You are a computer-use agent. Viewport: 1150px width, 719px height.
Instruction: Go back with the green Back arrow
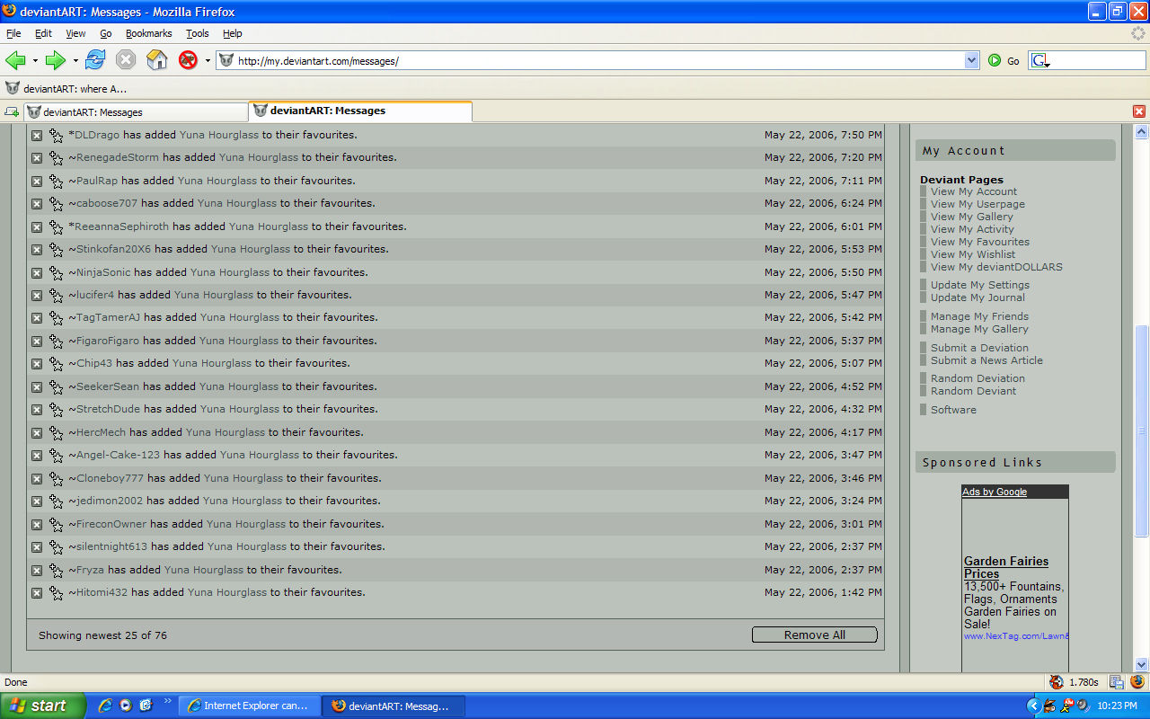(15, 60)
